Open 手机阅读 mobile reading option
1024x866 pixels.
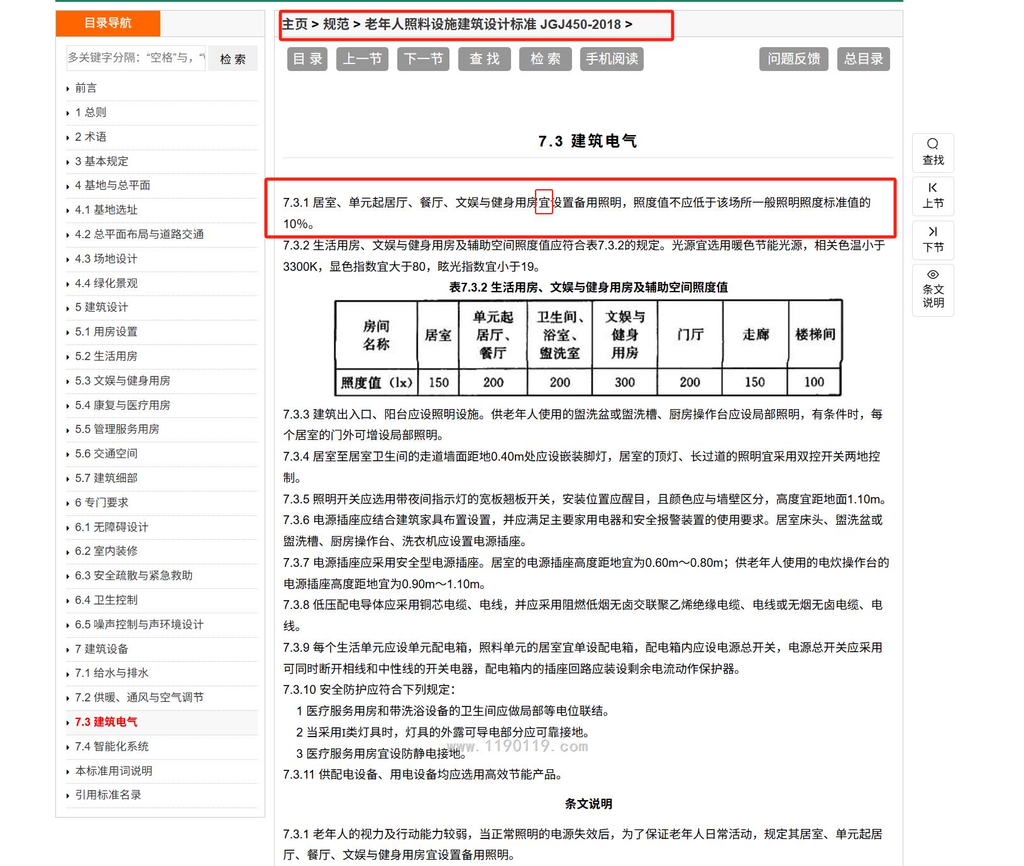tap(612, 59)
